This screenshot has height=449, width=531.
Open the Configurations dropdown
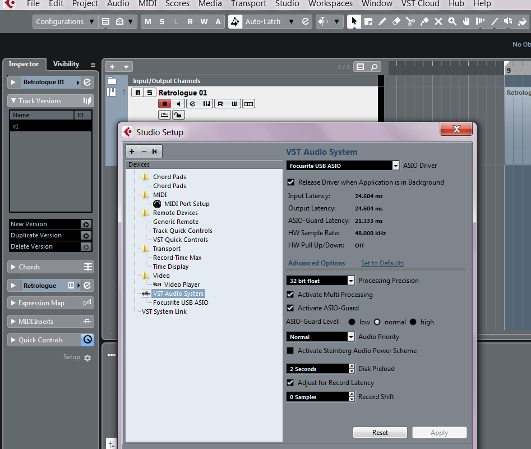pyautogui.click(x=65, y=22)
